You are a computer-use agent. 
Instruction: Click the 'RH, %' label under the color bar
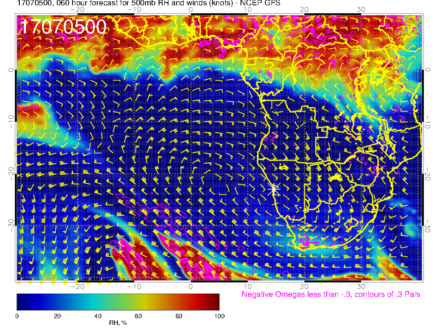(118, 323)
